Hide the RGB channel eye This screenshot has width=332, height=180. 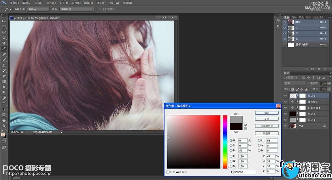tap(285, 22)
